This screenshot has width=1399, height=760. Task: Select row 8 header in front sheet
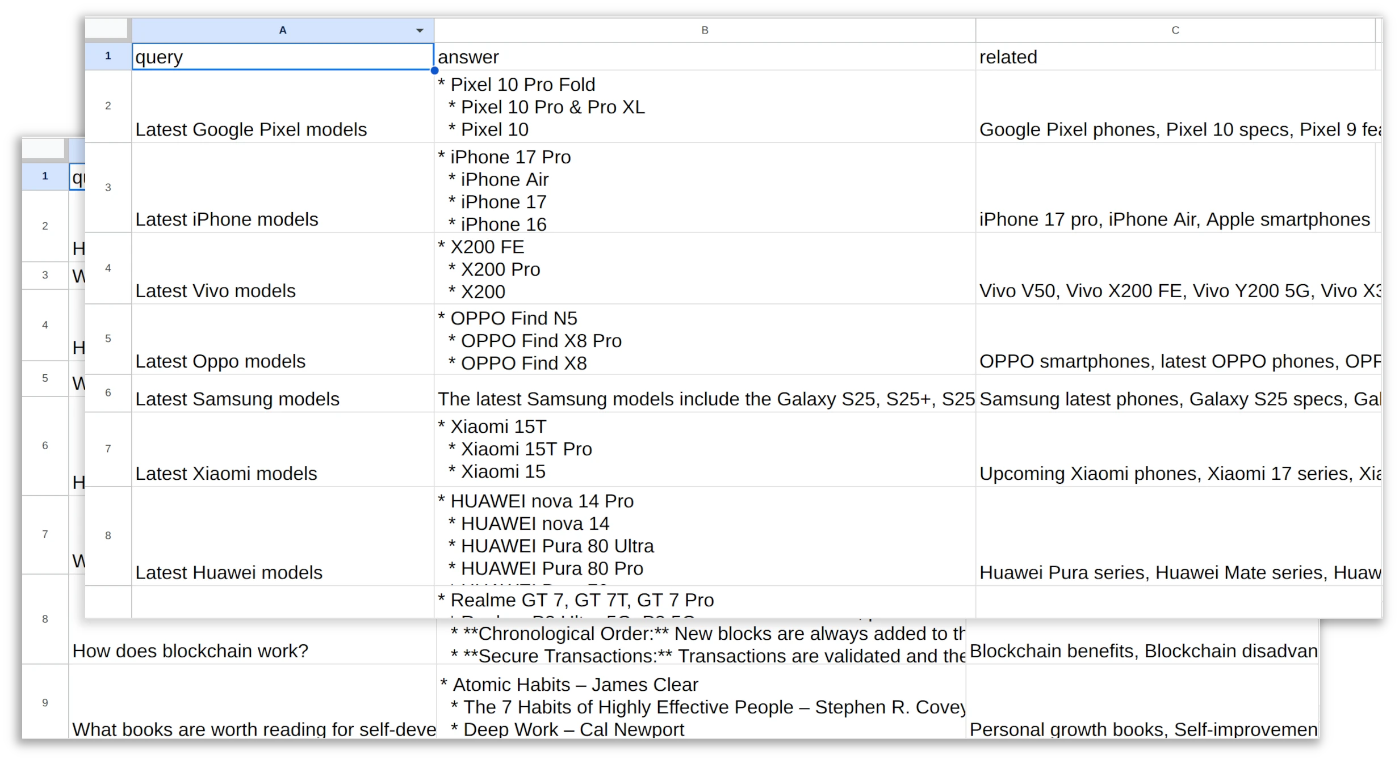tap(108, 535)
